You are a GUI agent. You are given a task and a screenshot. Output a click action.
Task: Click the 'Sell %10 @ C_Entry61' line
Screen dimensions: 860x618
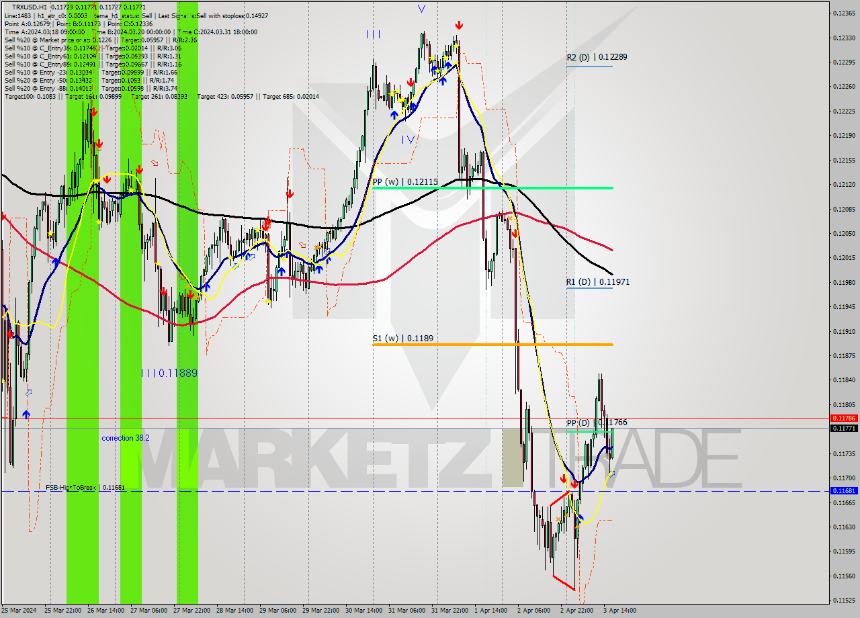[93, 56]
